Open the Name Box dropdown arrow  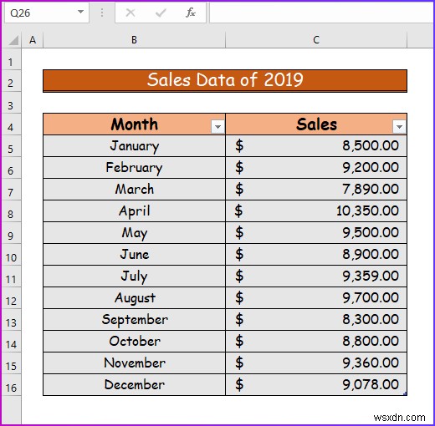tap(80, 12)
